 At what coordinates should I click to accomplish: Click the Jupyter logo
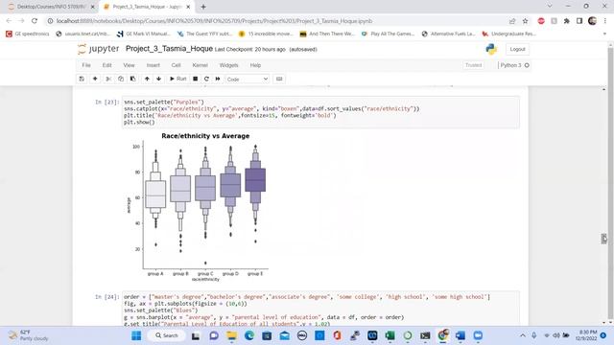pyautogui.click(x=98, y=49)
